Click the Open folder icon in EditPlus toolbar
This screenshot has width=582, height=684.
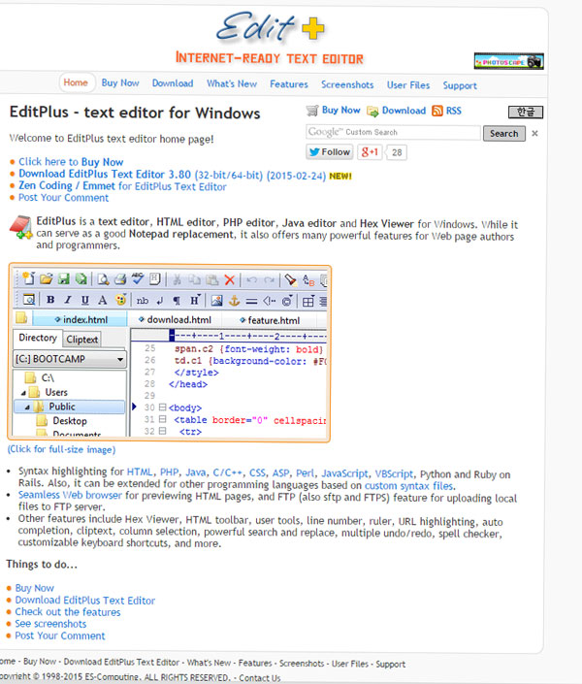(x=47, y=278)
